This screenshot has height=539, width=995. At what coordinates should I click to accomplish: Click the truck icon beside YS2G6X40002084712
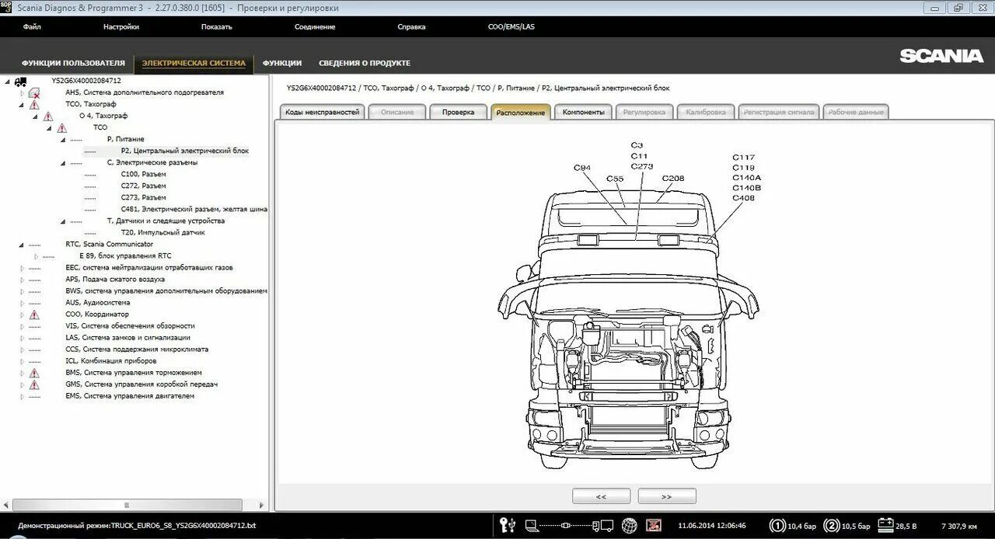coord(20,81)
